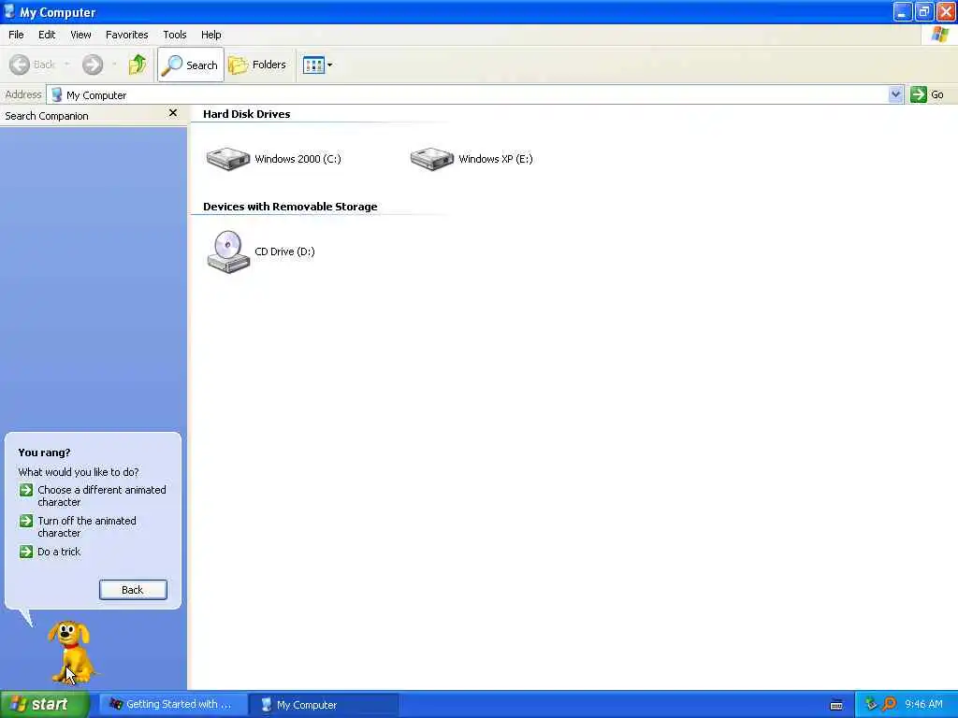
Task: Click the orange magnifier tray icon
Action: click(x=889, y=705)
